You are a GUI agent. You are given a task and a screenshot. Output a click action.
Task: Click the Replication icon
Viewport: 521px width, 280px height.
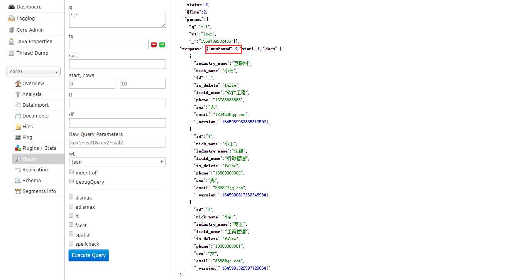pos(18,170)
